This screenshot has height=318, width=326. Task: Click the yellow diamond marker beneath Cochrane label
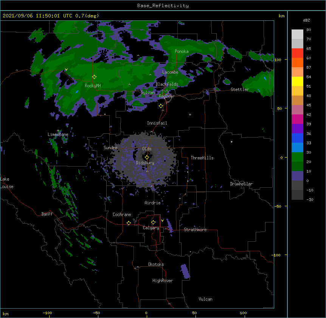pos(129,223)
